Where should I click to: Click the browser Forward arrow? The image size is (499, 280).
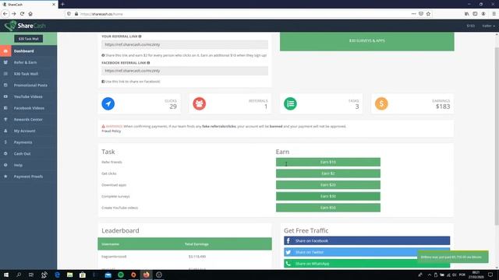14,14
